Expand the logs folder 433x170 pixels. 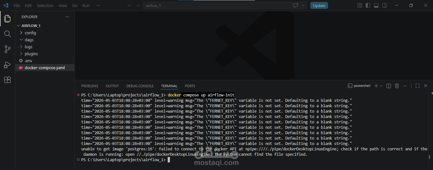pyautogui.click(x=45, y=47)
